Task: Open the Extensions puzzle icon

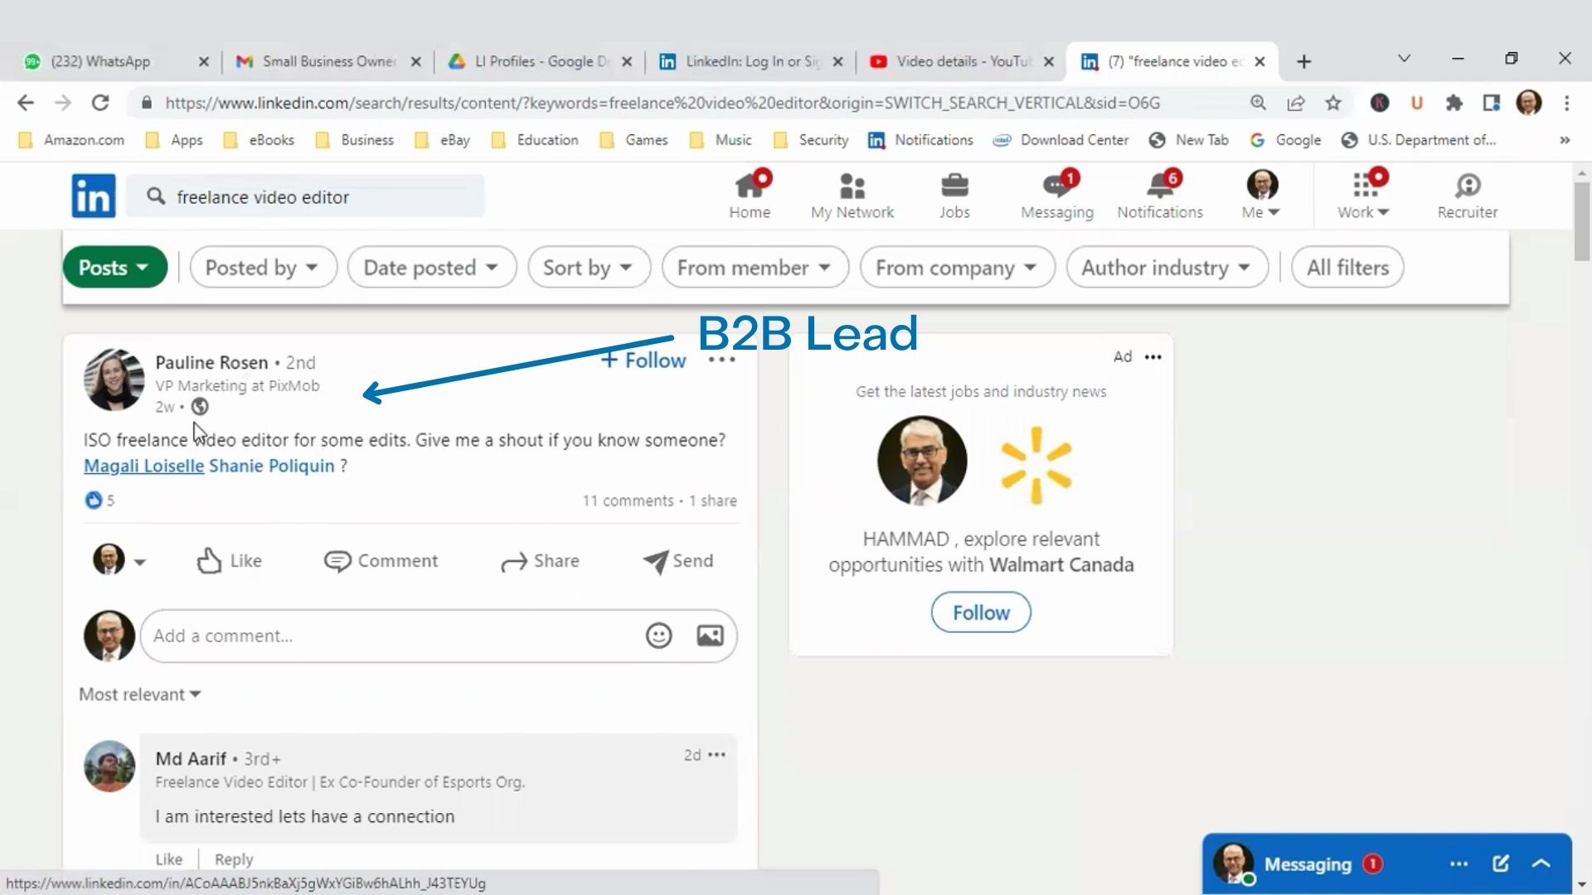Action: point(1454,103)
